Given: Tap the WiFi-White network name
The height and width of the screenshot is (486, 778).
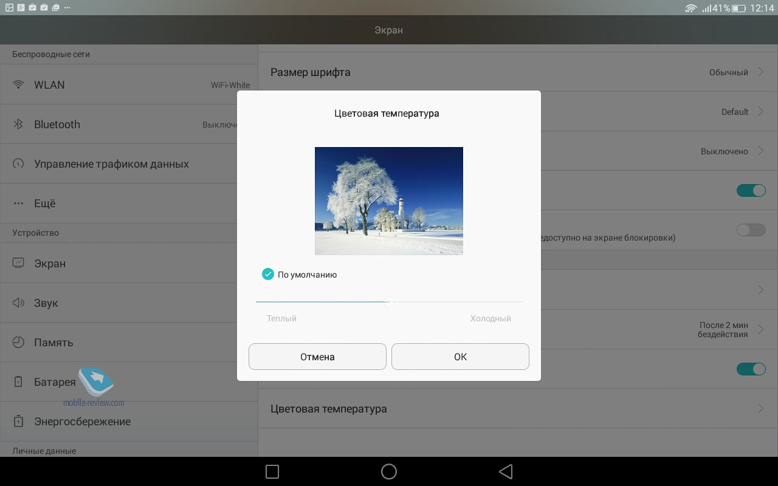Looking at the screenshot, I should coord(230,85).
